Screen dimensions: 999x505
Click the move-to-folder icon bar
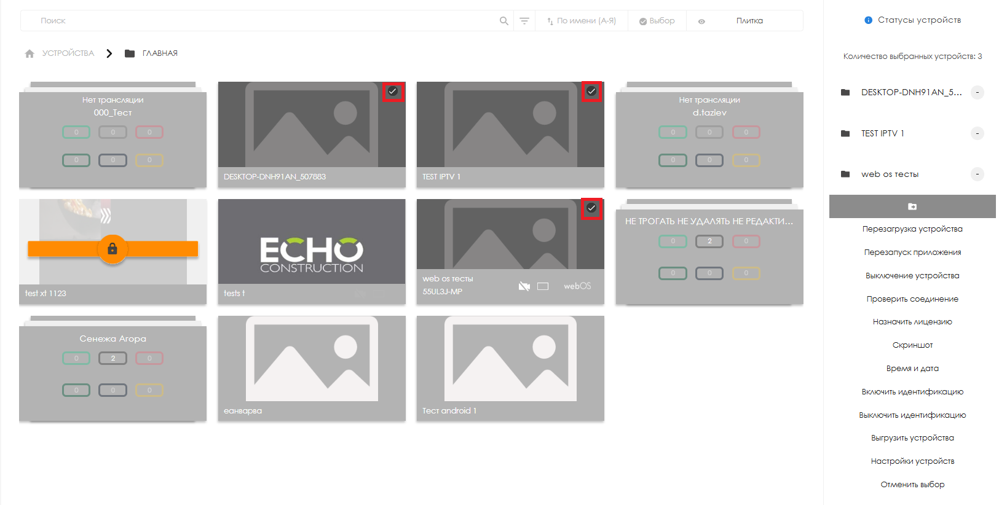point(912,206)
